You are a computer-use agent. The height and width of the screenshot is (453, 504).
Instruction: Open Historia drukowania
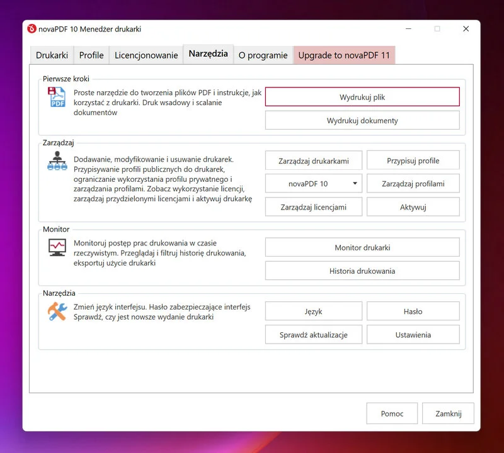coord(362,271)
